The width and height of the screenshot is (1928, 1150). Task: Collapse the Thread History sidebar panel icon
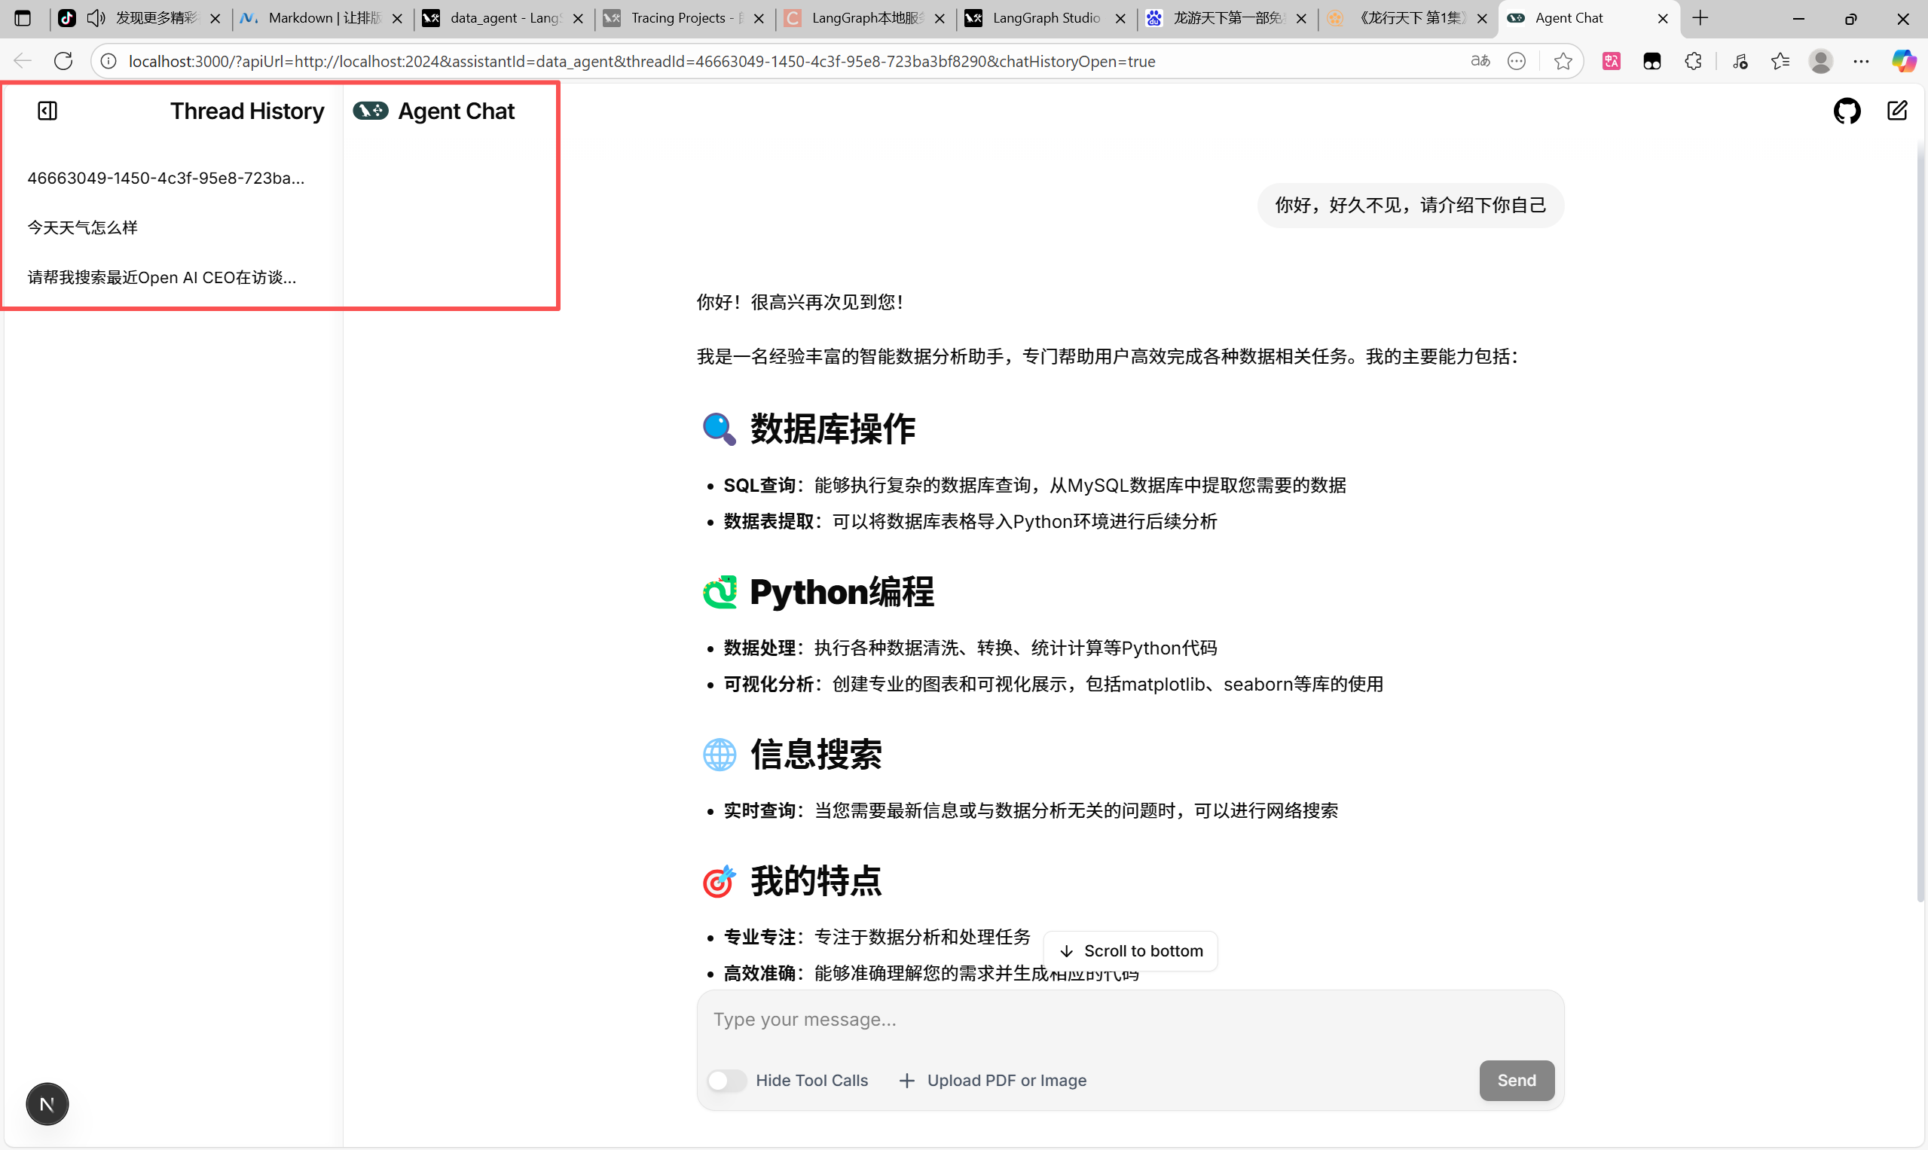pyautogui.click(x=47, y=111)
